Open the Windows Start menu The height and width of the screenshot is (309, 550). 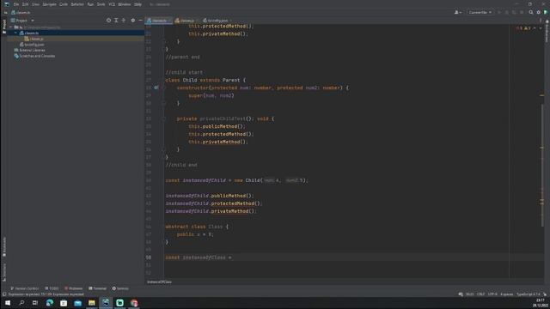8,303
